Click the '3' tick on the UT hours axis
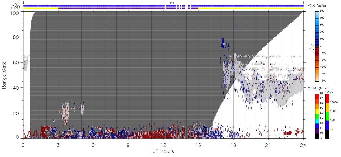The height and width of the screenshot is (157, 341). pyautogui.click(x=58, y=145)
